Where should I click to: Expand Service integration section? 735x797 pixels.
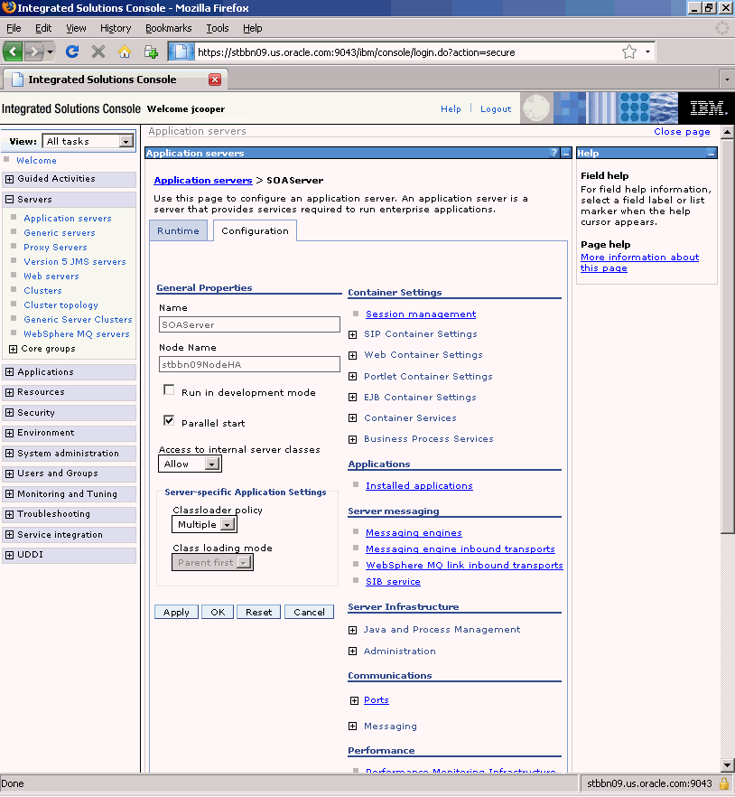pyautogui.click(x=9, y=535)
